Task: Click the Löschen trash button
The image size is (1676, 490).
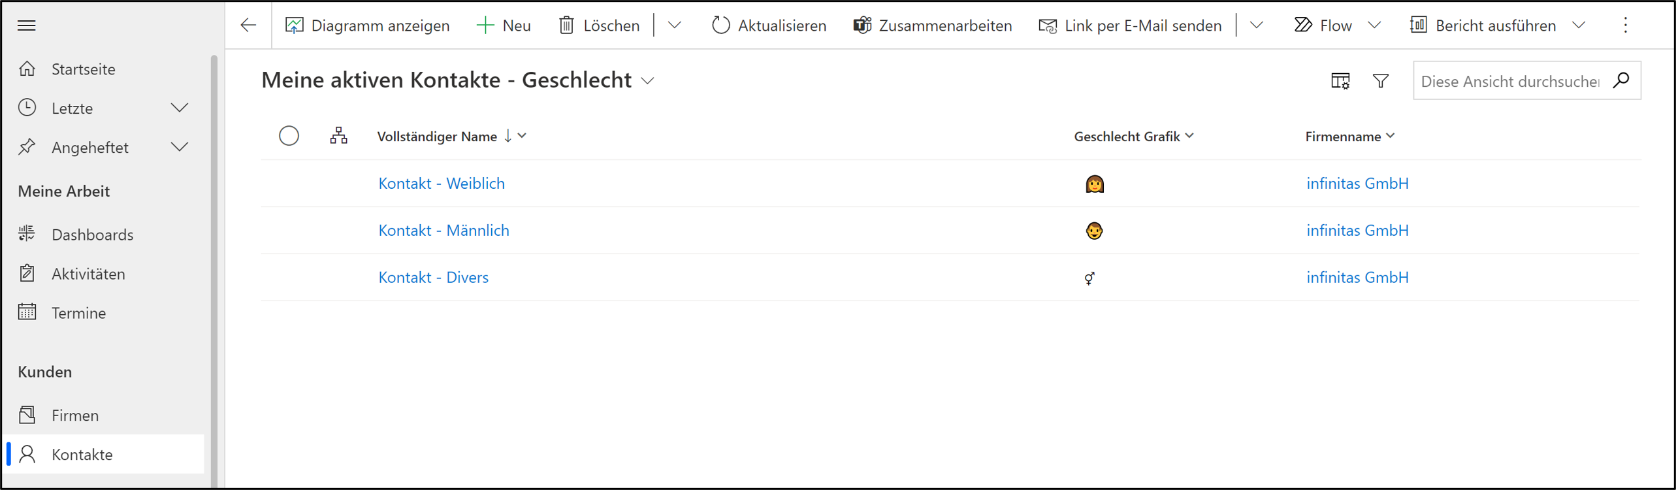Action: [599, 25]
